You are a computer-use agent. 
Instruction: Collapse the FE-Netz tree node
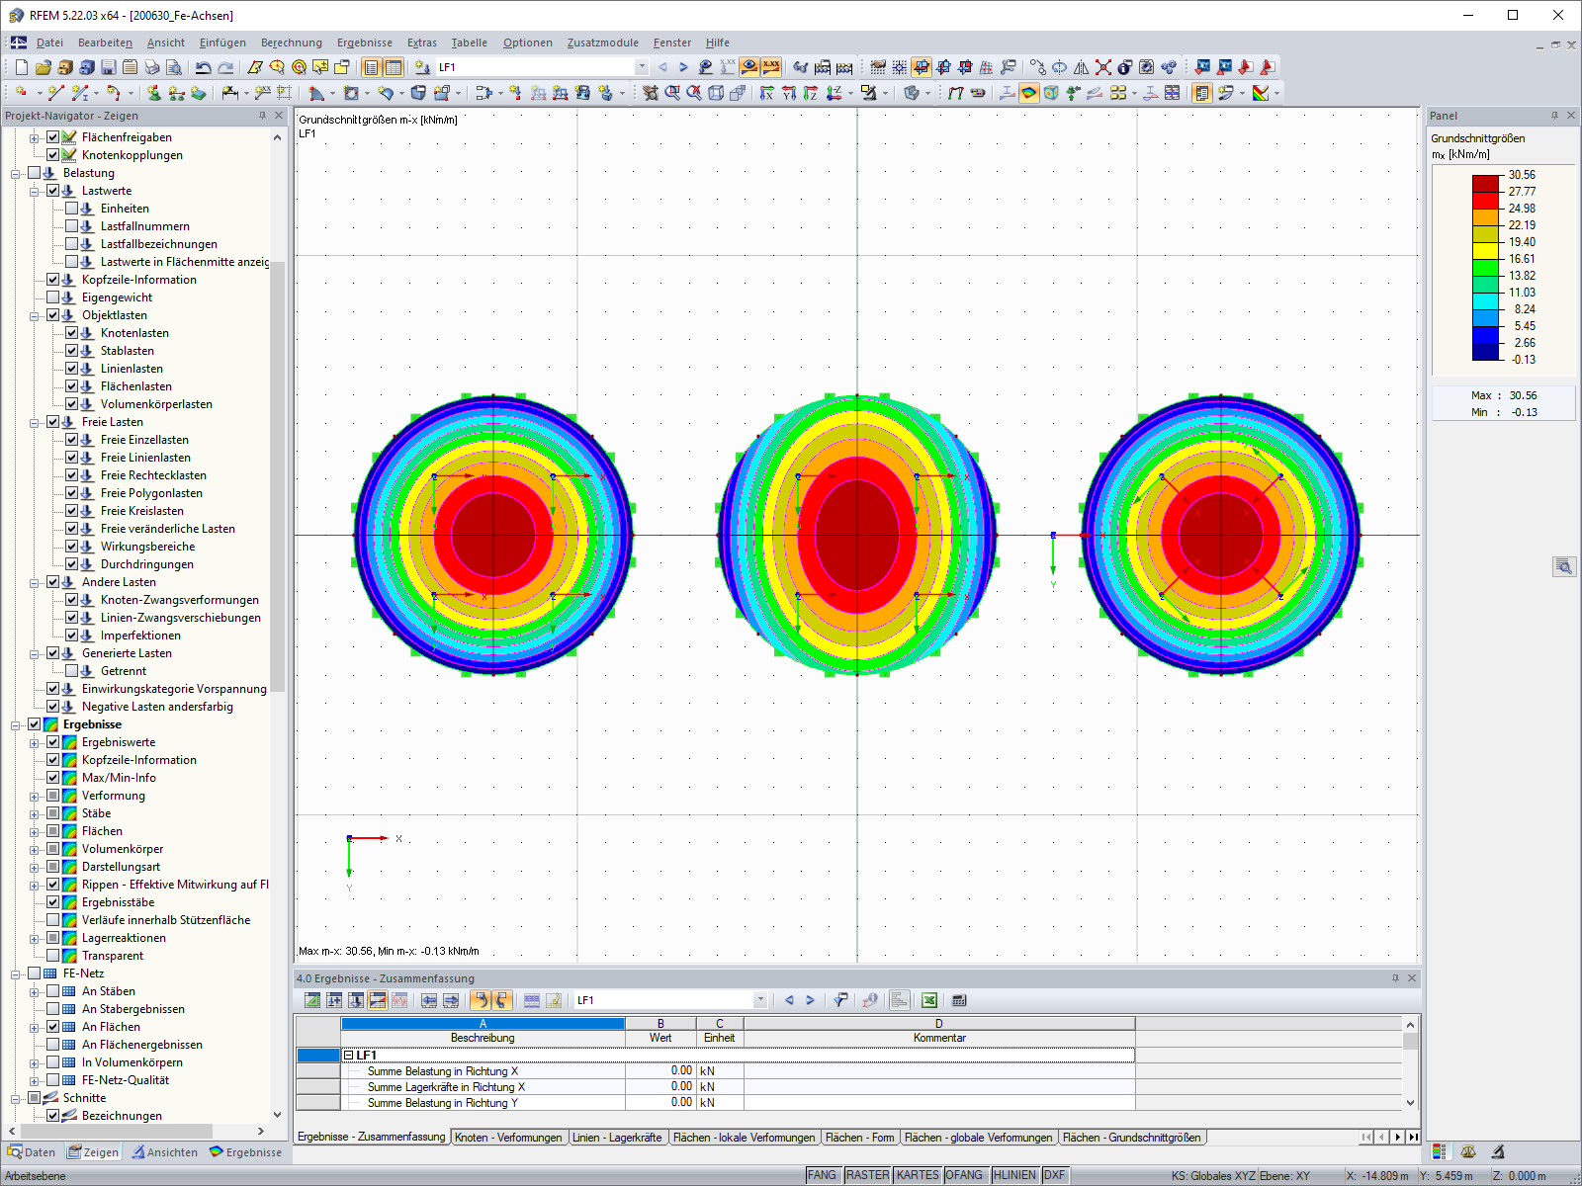[x=16, y=974]
